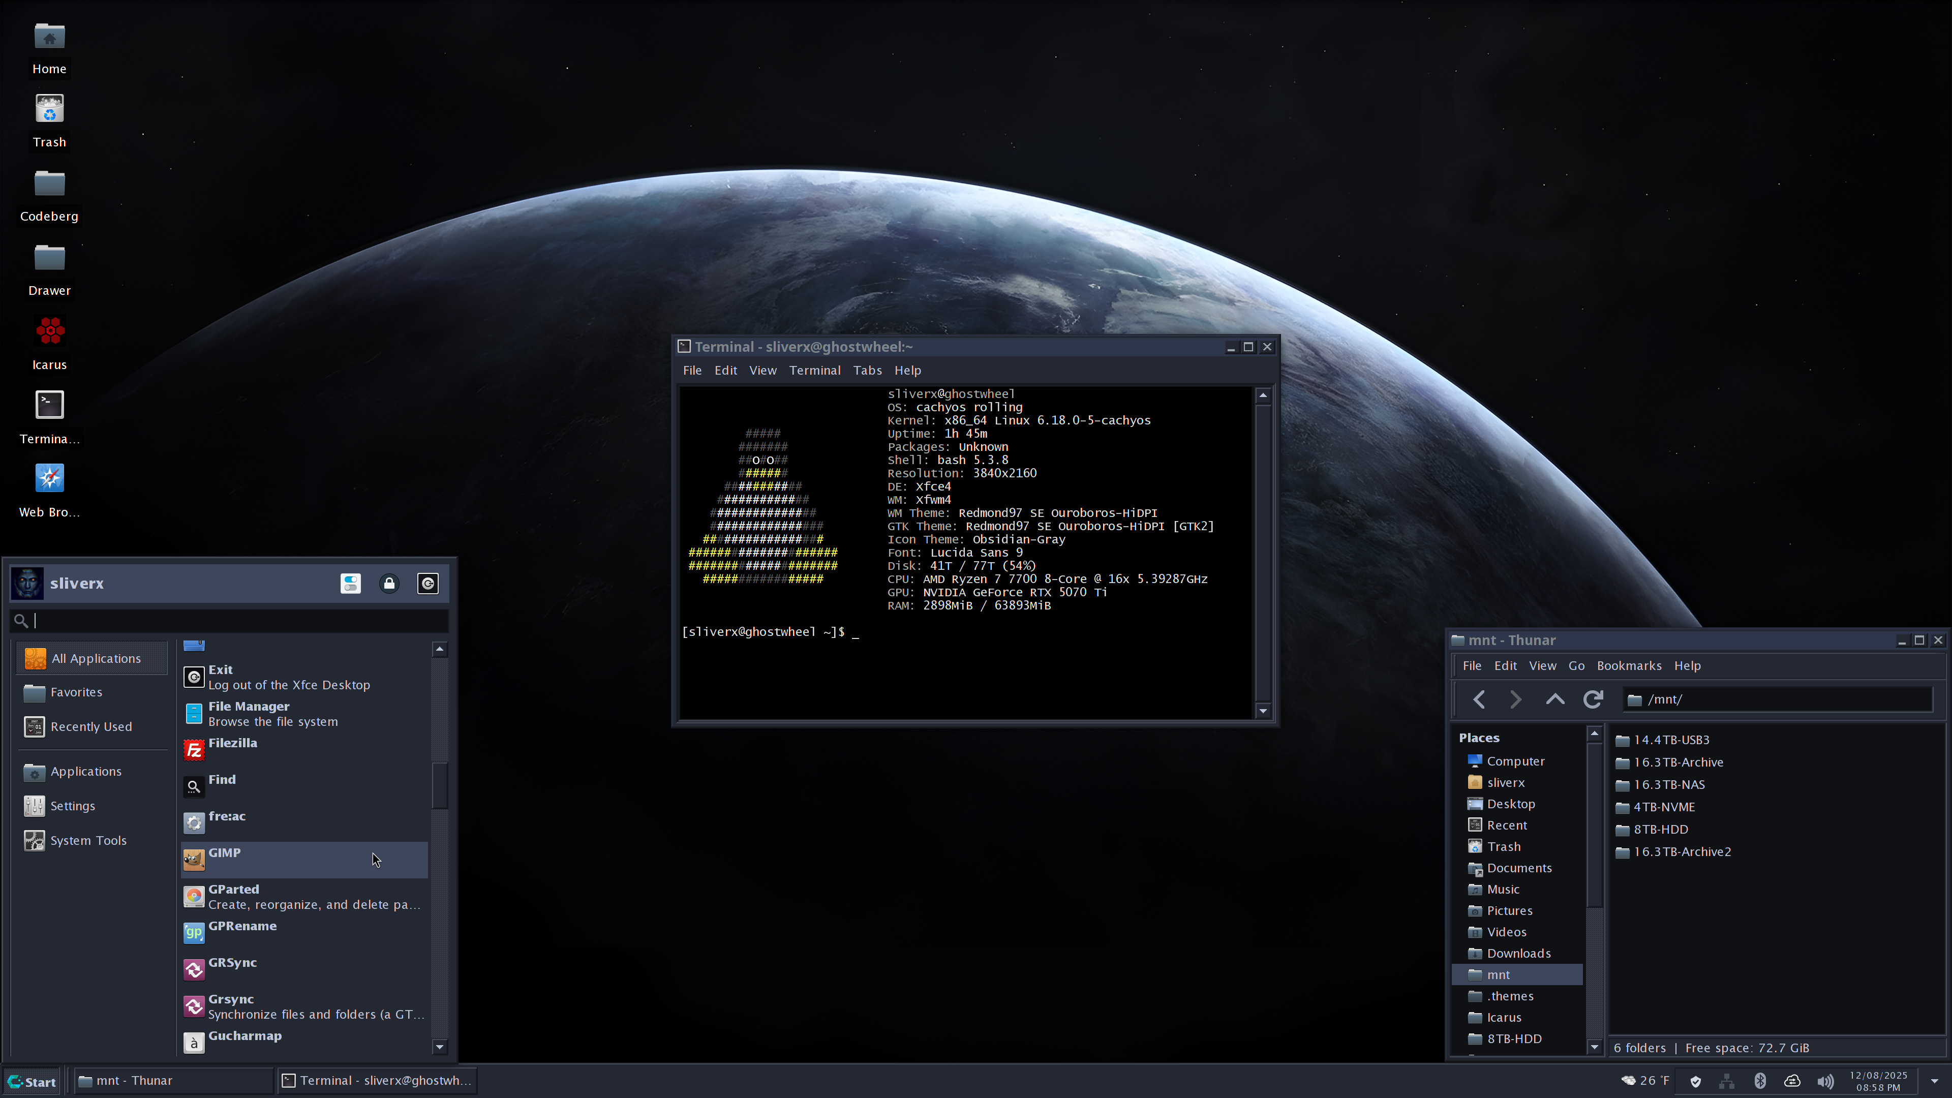Image resolution: width=1952 pixels, height=1098 pixels.
Task: Open the 4TB-NVME folder
Action: pos(1663,807)
